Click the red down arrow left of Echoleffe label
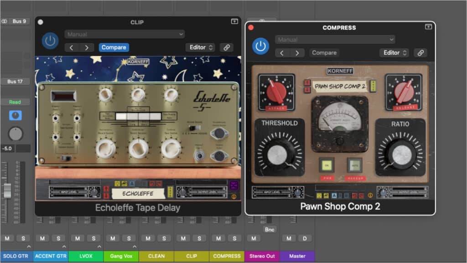 (106, 196)
